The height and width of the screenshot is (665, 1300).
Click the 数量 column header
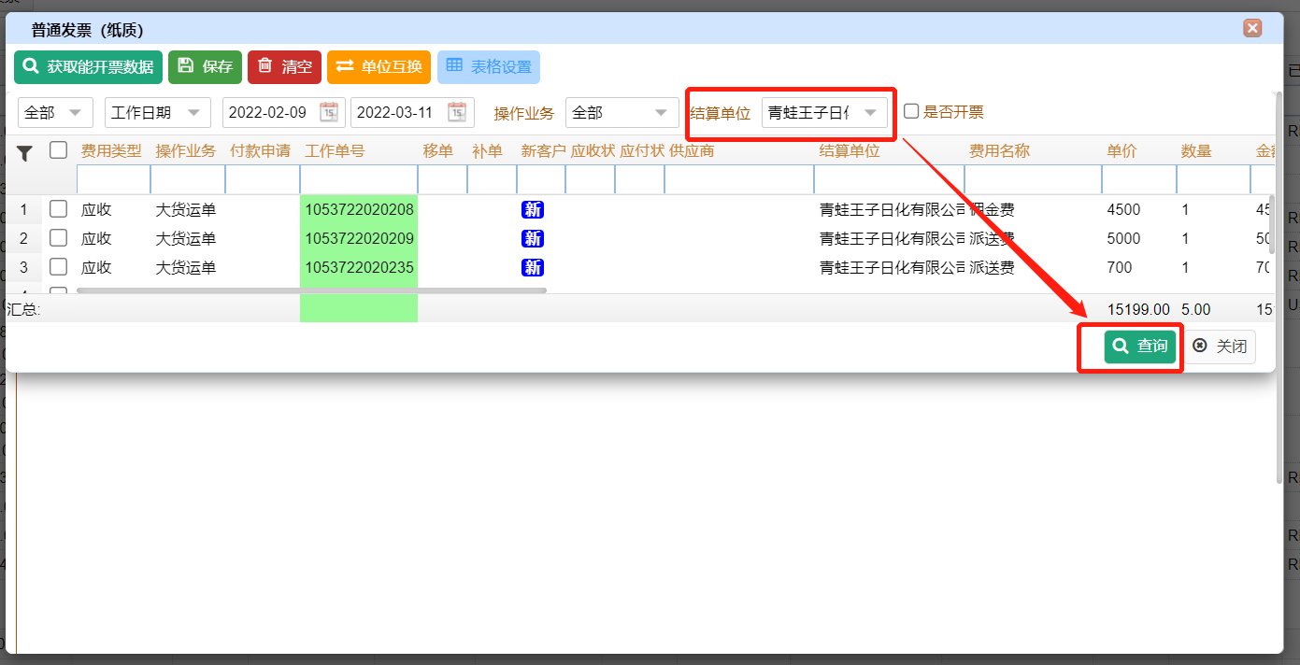pos(1196,150)
